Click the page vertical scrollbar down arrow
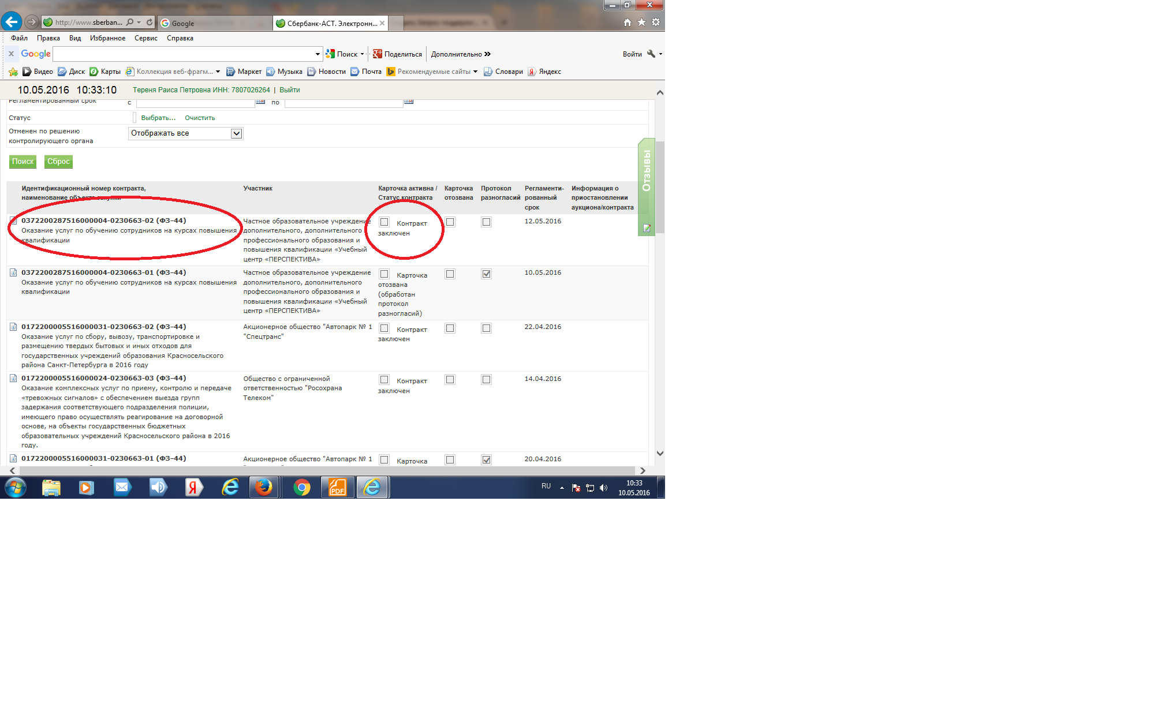This screenshot has height=710, width=1150. pos(660,454)
